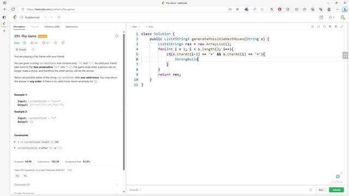The image size is (349, 196).
Task: Open the Solutions tab
Action: click(x=52, y=27)
